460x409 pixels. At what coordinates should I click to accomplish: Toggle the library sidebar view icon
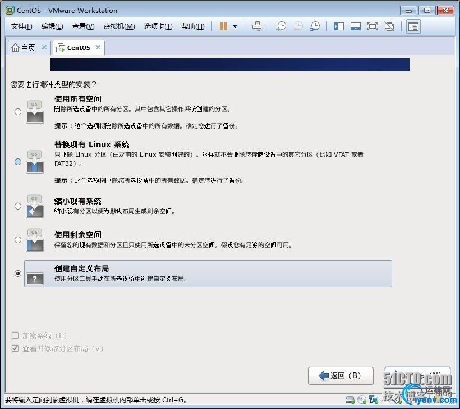339,26
